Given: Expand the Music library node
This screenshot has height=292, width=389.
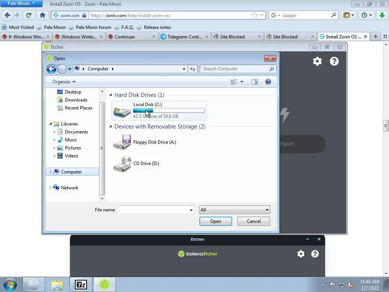Looking at the screenshot, I should point(55,140).
